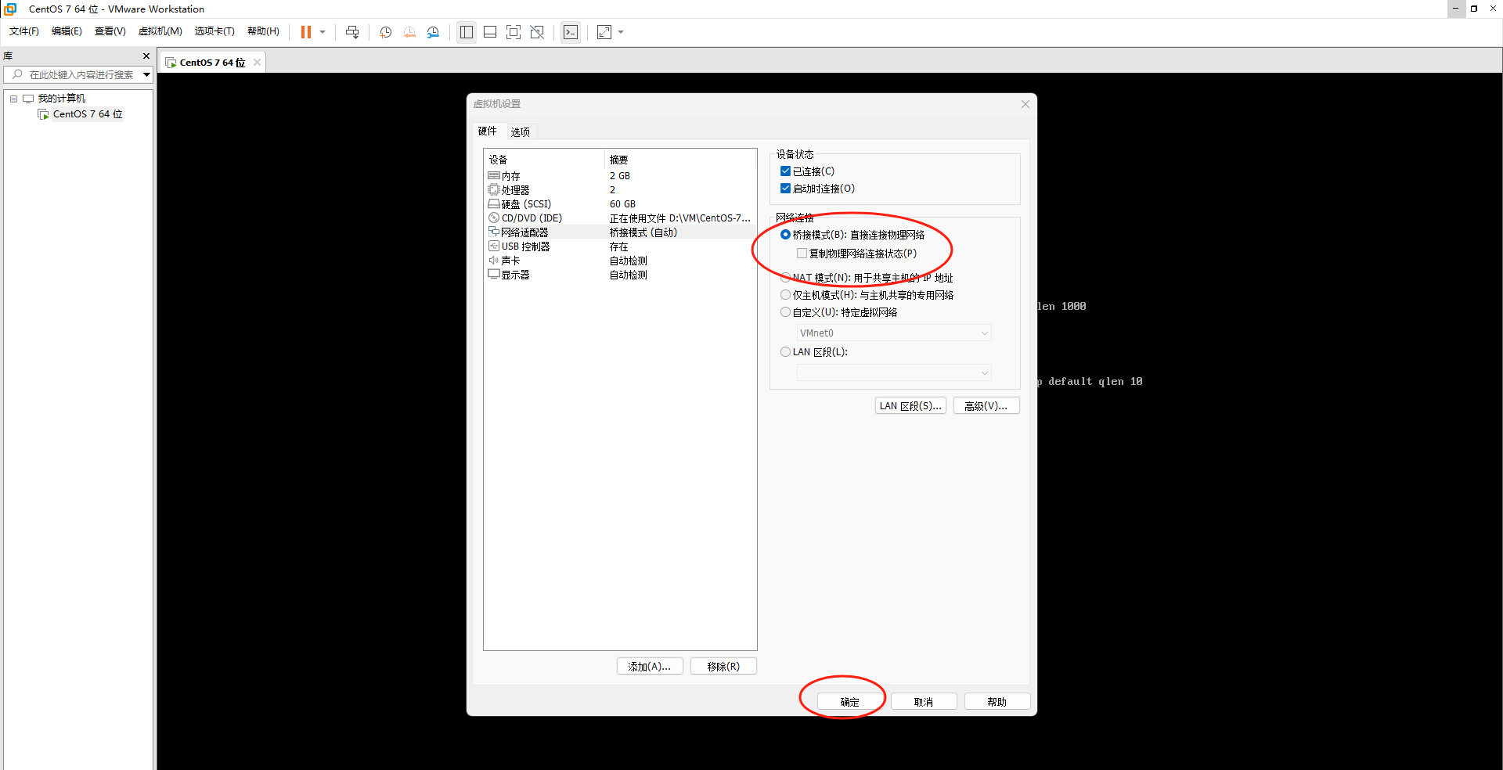Screen dimensions: 1503x770
Task: Enable 复制物理网络连接状态(P) checkbox
Action: (802, 254)
